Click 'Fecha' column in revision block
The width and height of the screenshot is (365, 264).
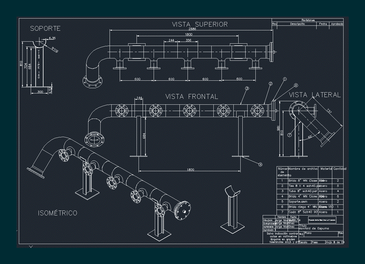pyautogui.click(x=323, y=24)
